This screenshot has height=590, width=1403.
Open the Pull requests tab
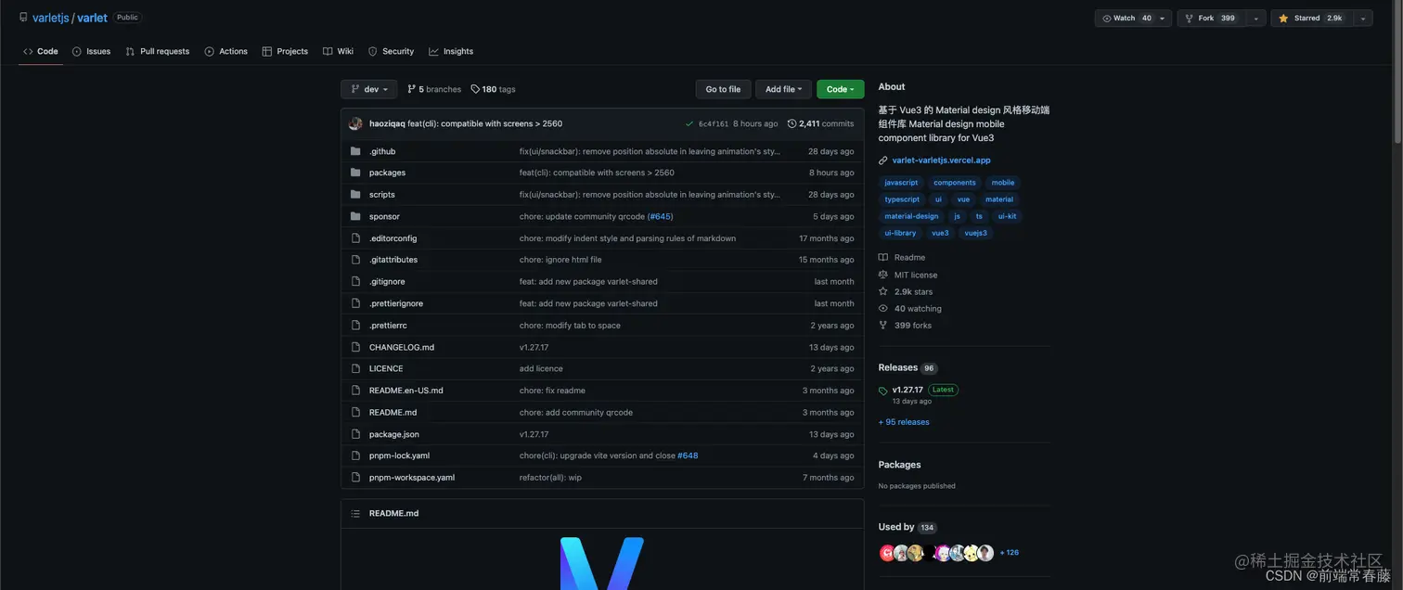pos(157,52)
